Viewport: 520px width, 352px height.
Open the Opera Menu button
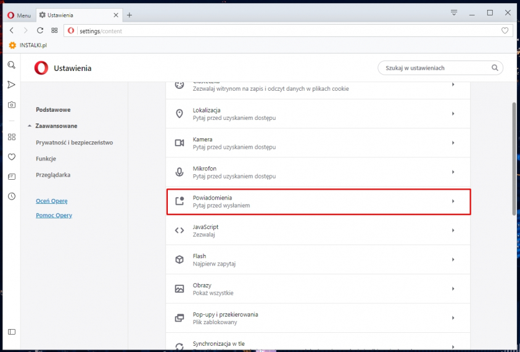click(x=19, y=15)
